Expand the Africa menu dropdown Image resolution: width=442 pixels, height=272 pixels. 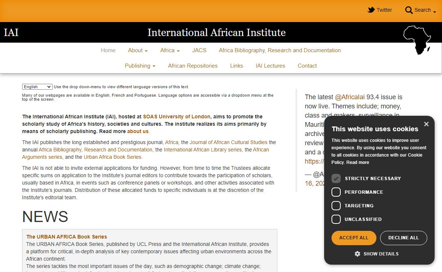[x=170, y=50]
